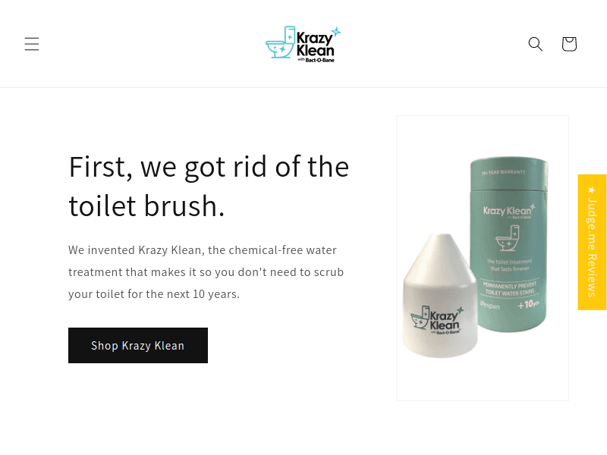
Task: Click the star icon on Judge.me tab
Action: (x=592, y=190)
